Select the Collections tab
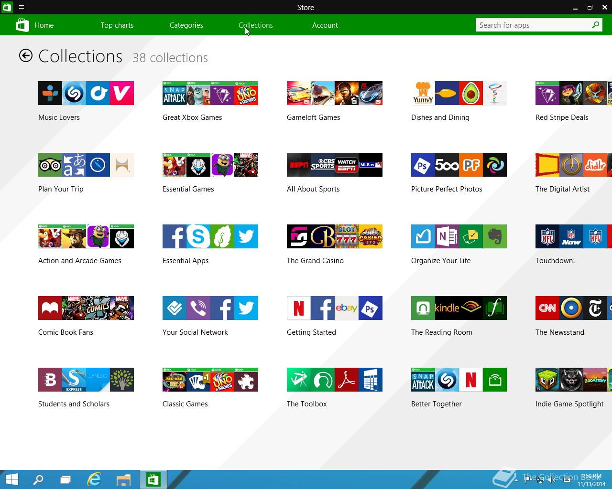 pyautogui.click(x=256, y=25)
